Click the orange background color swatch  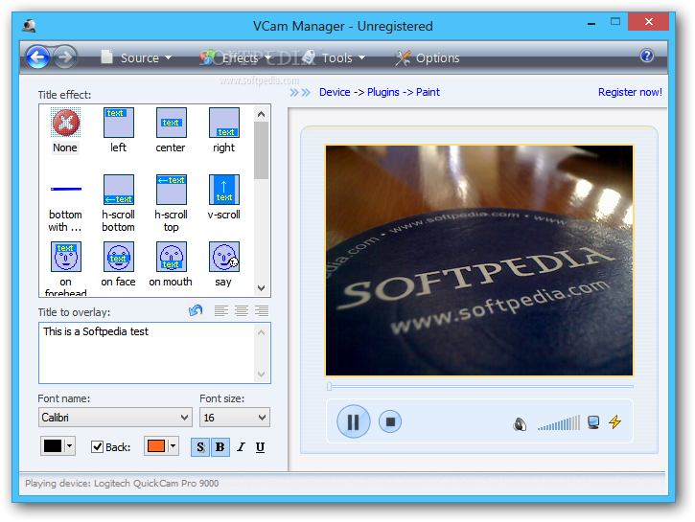click(x=156, y=445)
